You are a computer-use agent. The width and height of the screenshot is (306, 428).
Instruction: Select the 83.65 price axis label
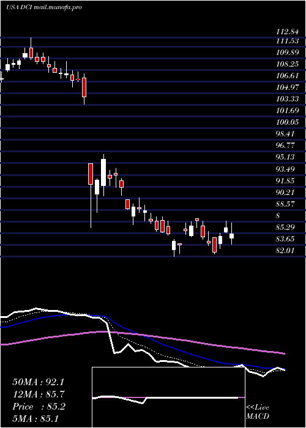(286, 239)
